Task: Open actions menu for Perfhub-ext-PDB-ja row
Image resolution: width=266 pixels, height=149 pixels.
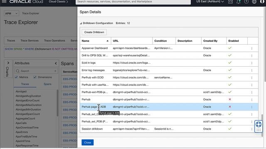Action: [x=252, y=92]
